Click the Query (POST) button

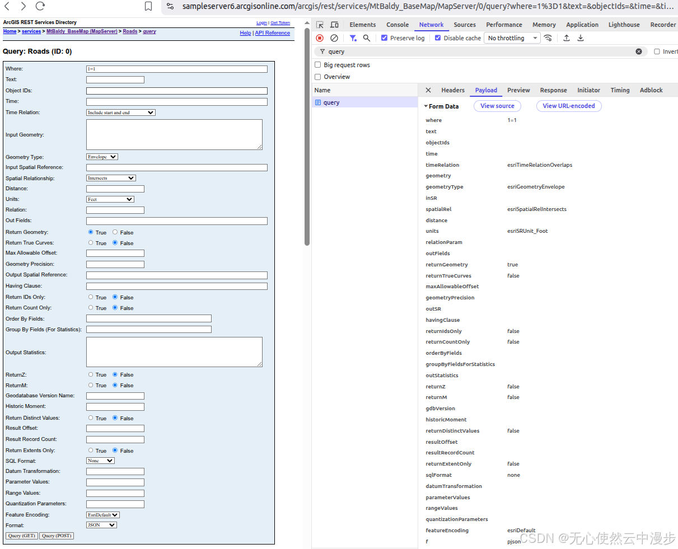pyautogui.click(x=57, y=536)
